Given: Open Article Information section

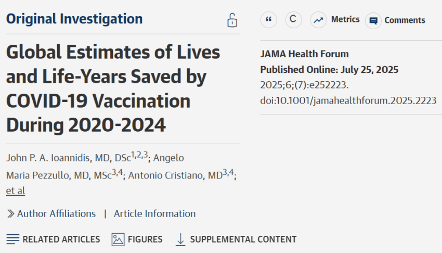Looking at the screenshot, I should pyautogui.click(x=154, y=214).
